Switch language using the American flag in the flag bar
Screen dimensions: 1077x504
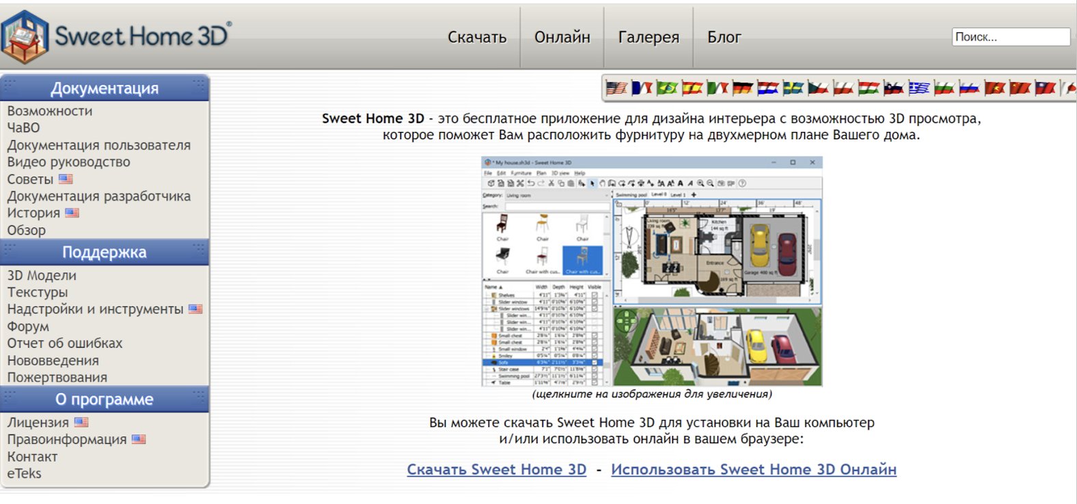click(616, 88)
